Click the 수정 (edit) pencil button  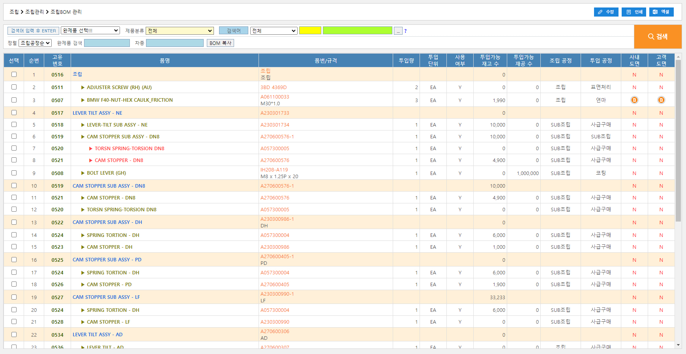click(606, 12)
